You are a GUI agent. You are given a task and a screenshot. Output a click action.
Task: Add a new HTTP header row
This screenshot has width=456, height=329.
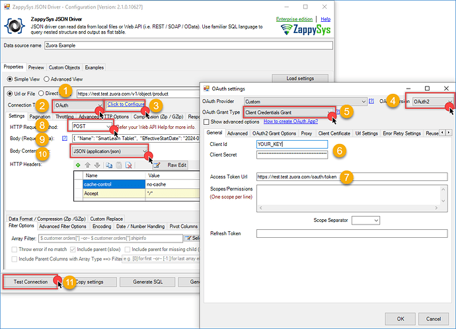(x=78, y=165)
